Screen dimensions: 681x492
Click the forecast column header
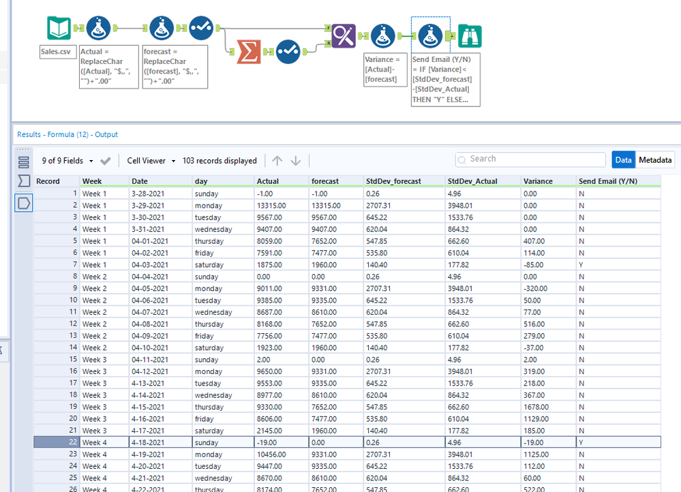pyautogui.click(x=336, y=181)
